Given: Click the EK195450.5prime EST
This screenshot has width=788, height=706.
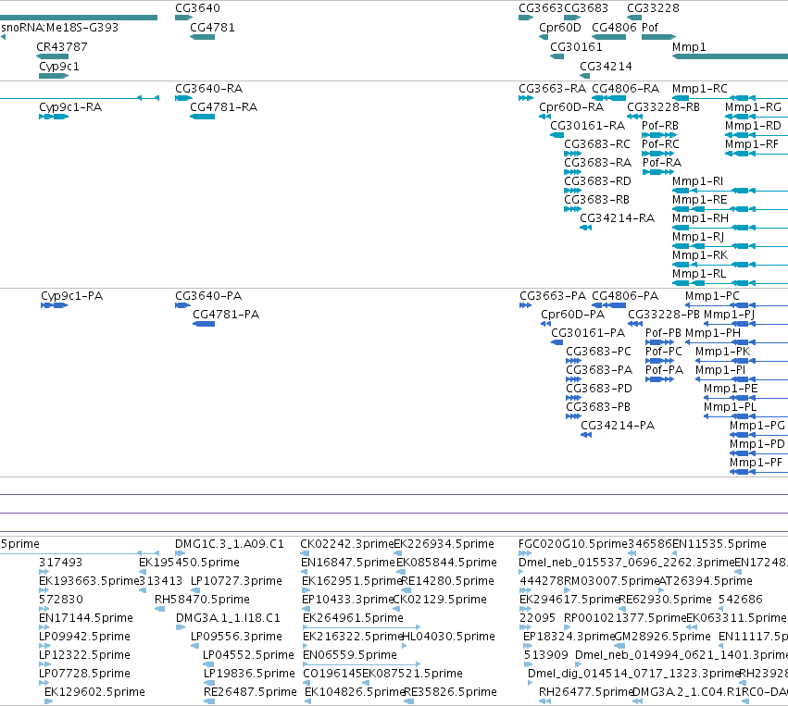Looking at the screenshot, I should [144, 573].
